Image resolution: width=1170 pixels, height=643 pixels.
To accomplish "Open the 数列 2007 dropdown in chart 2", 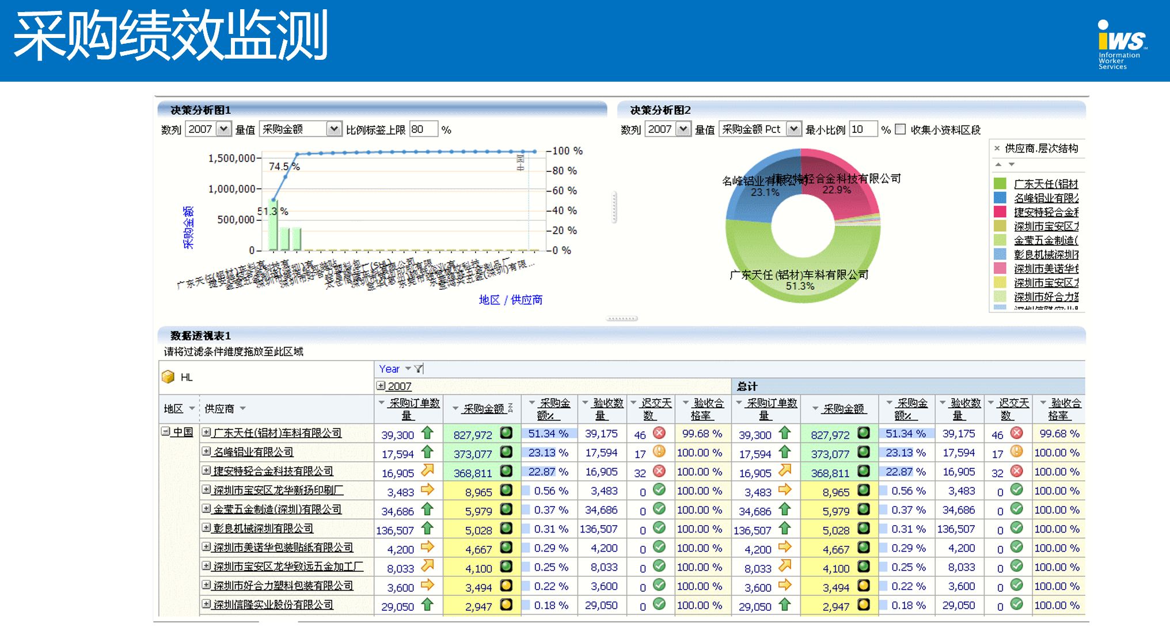I will (x=683, y=129).
